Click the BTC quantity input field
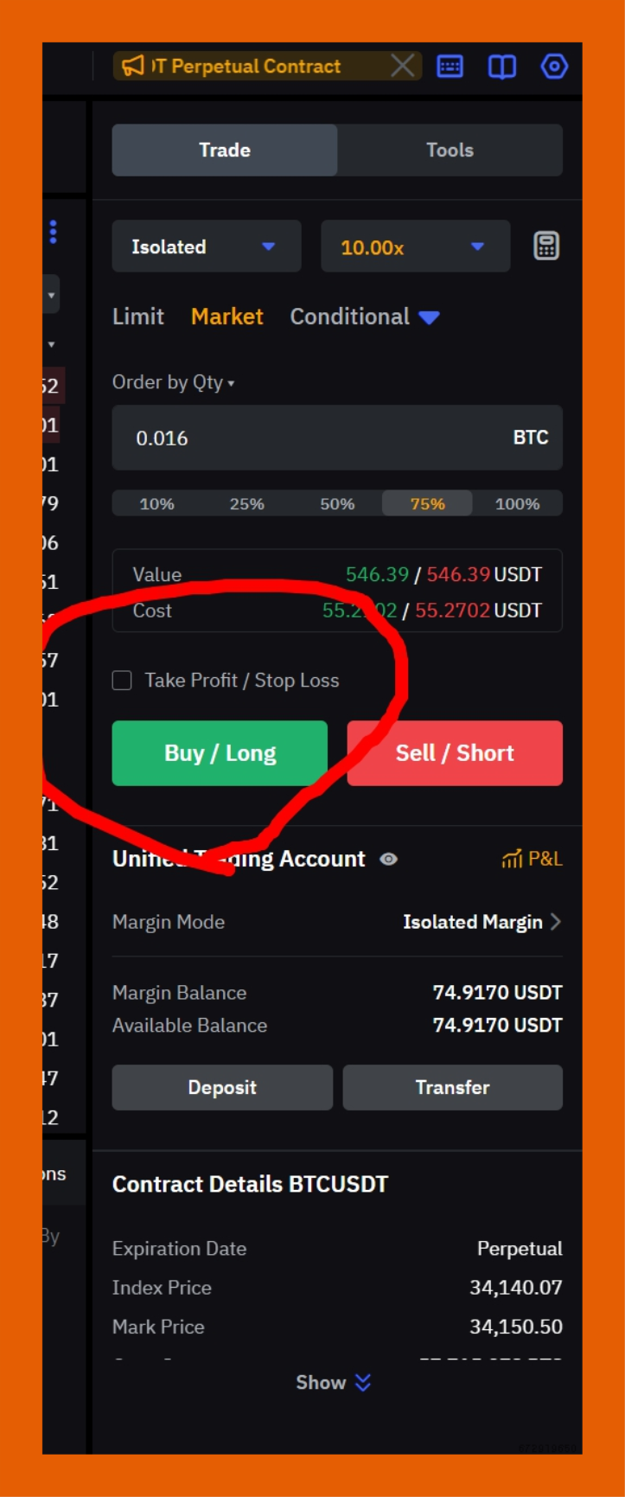Screen dimensions: 625x1497 click(311, 438)
